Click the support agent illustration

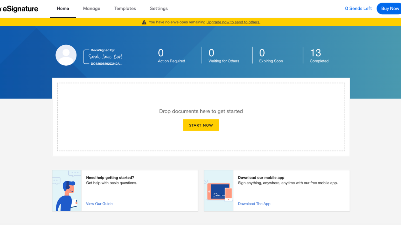pyautogui.click(x=67, y=191)
